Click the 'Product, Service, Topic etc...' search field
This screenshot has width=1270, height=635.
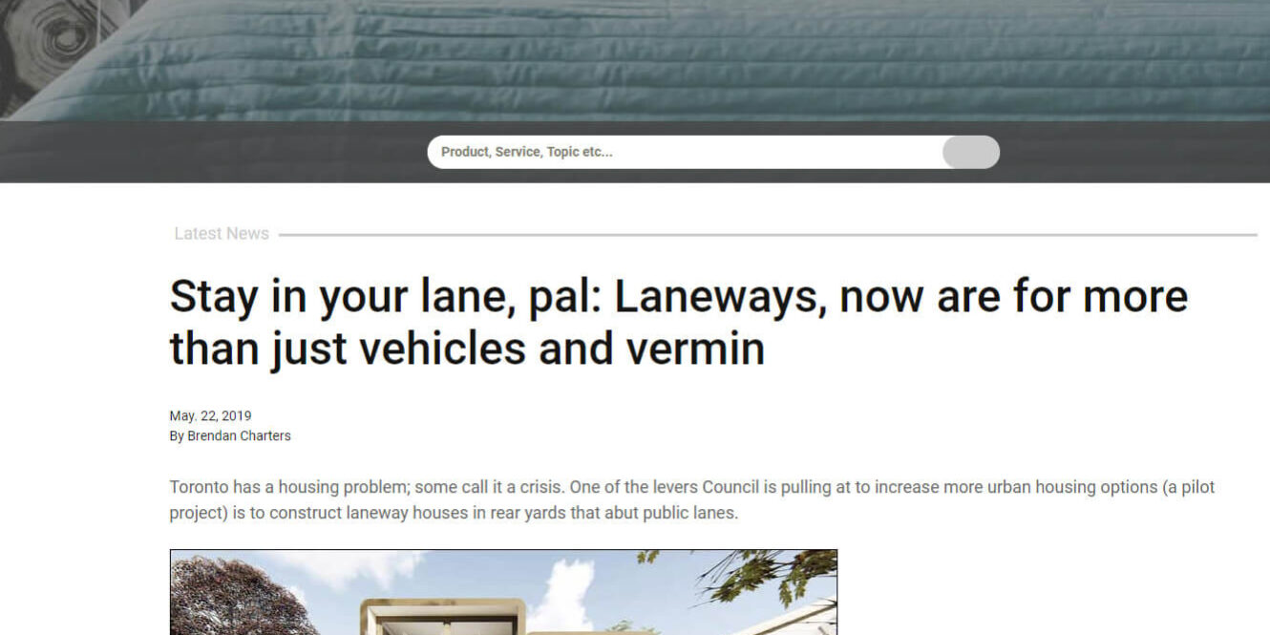[x=685, y=152]
